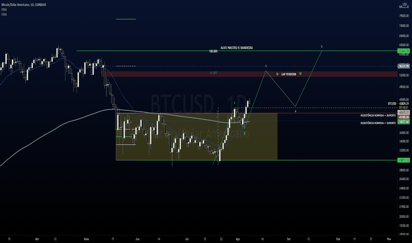
Task: Click the 20500.00 price scale label
Action: click(x=404, y=217)
